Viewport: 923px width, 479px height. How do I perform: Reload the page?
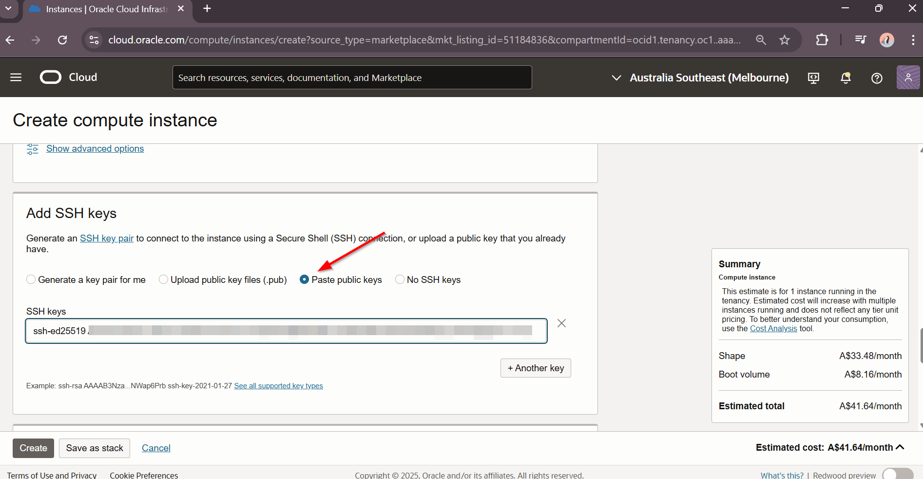click(x=62, y=40)
